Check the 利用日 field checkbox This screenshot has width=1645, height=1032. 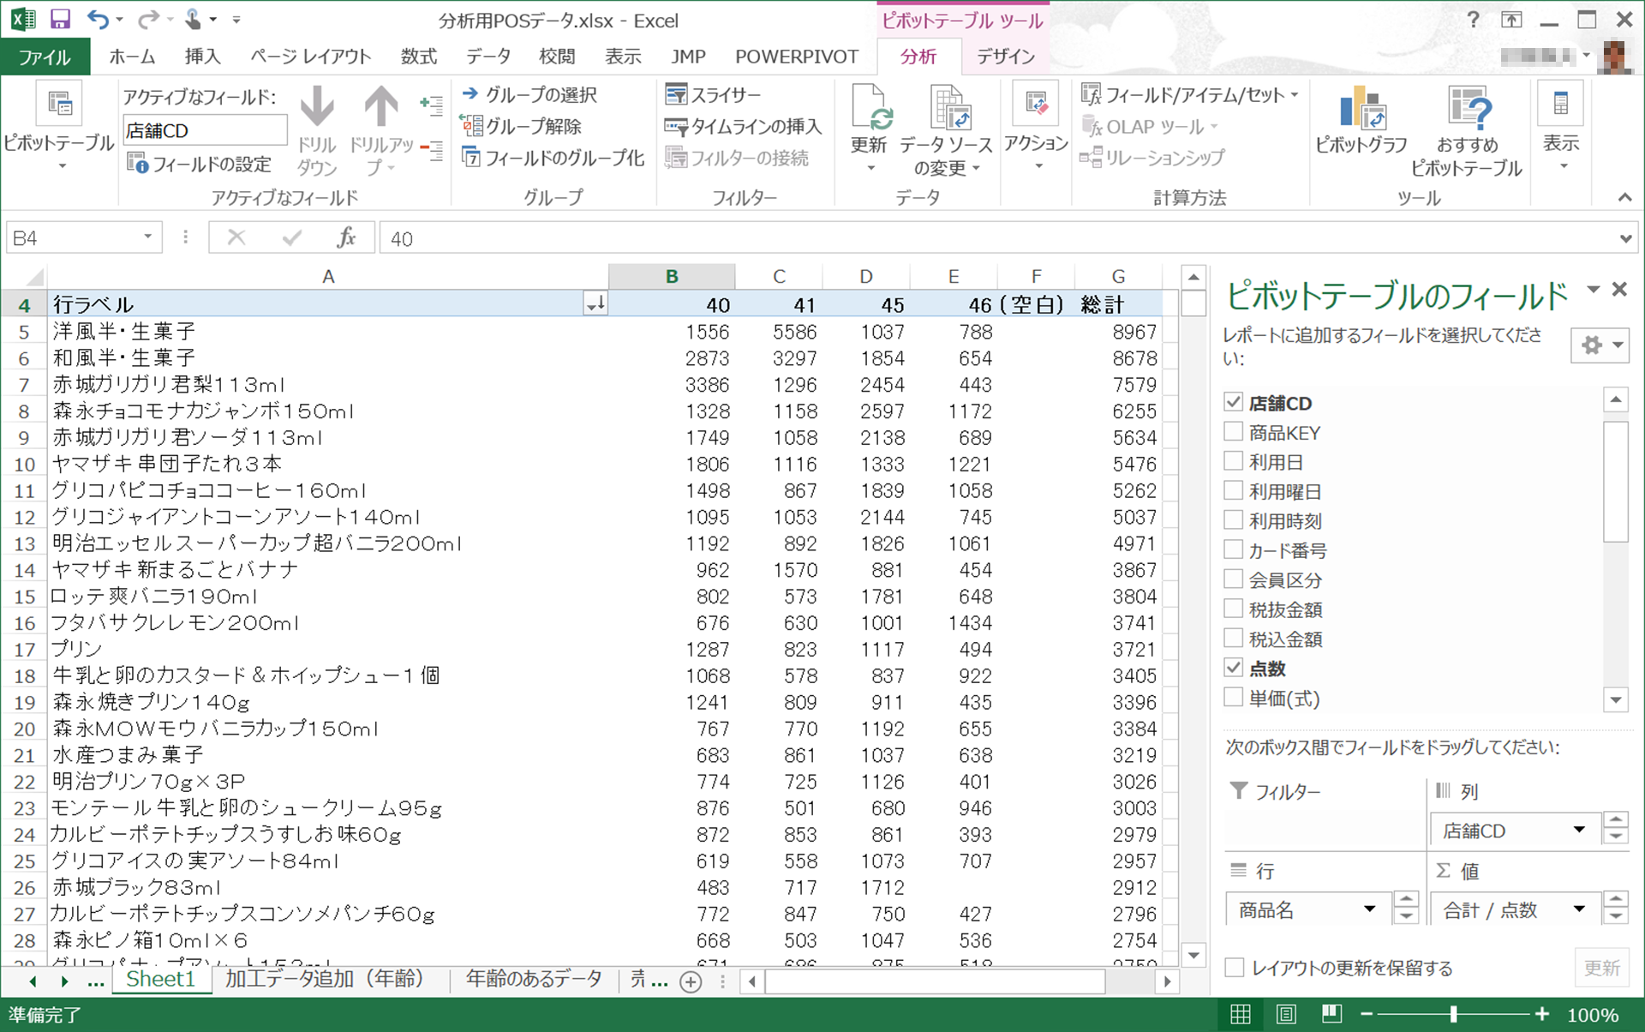[x=1233, y=461]
